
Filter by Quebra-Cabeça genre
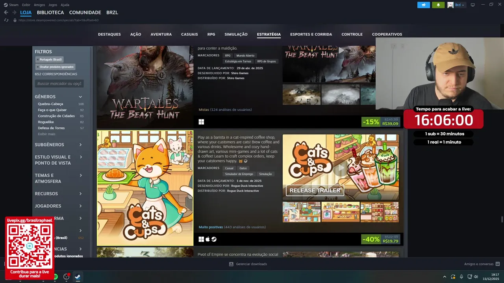[50, 104]
